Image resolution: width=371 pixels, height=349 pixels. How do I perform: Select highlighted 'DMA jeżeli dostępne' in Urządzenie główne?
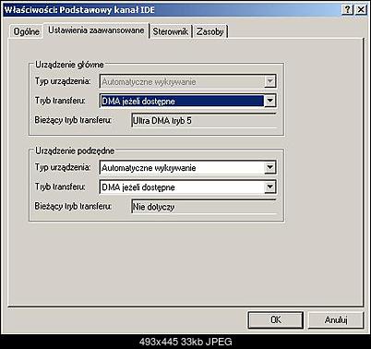182,101
